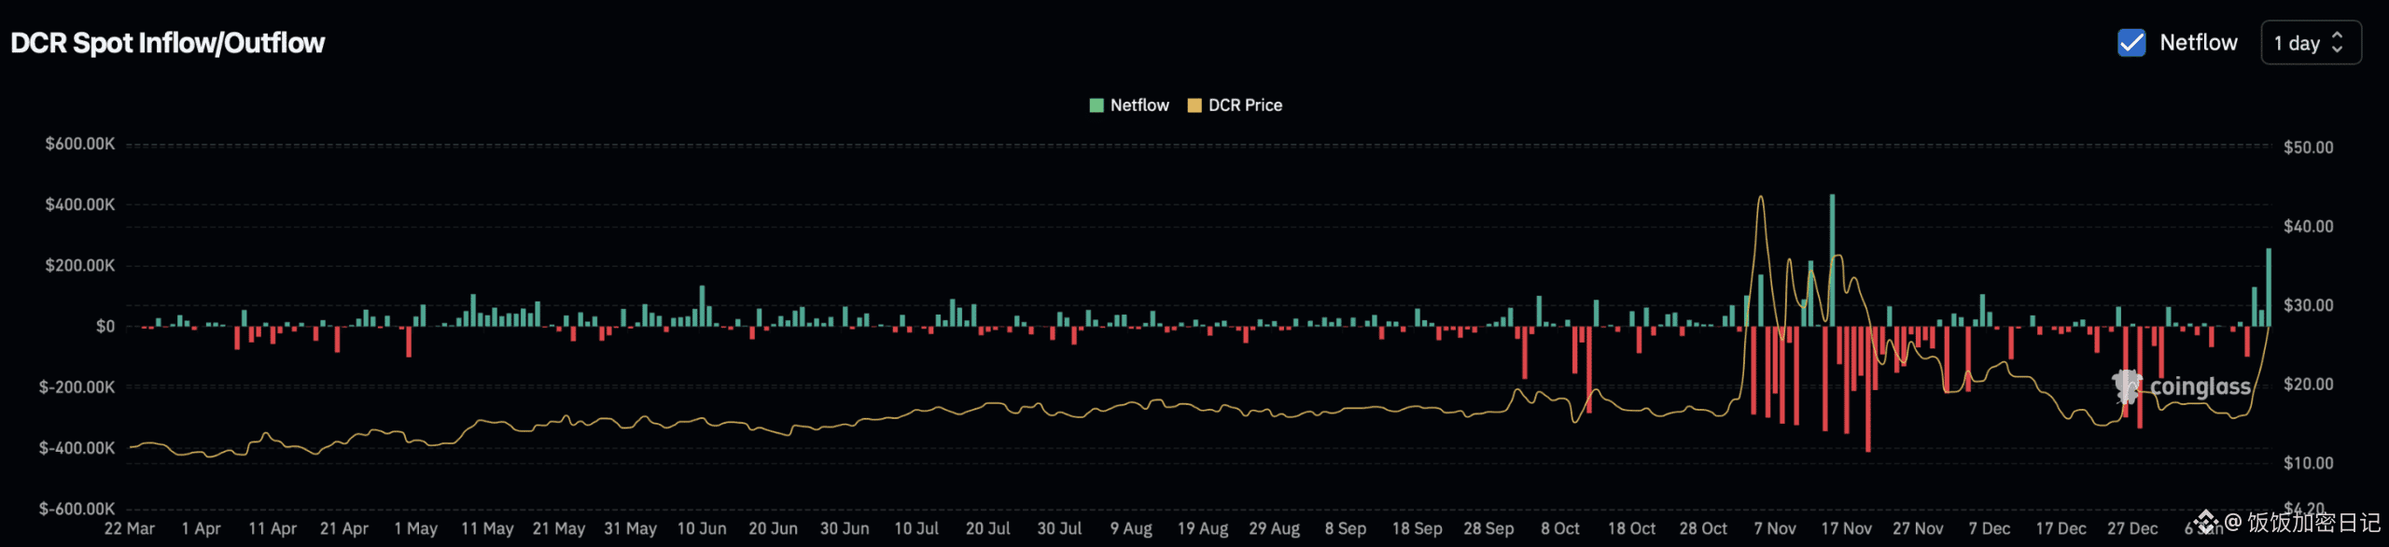Click the $0 baseline label on left axis
This screenshot has height=547, width=2389.
point(105,327)
